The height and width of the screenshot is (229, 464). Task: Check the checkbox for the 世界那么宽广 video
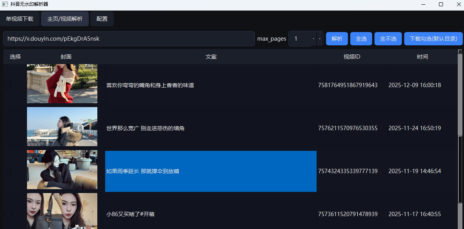[7, 128]
